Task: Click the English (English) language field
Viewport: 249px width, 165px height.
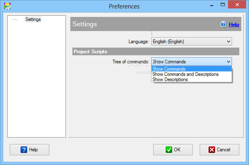Action: pyautogui.click(x=188, y=41)
